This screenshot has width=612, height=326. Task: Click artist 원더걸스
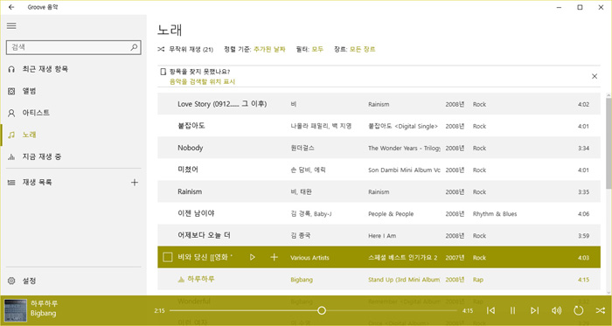[x=303, y=149]
